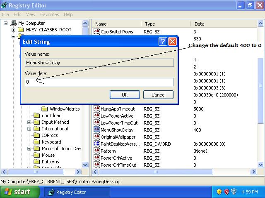Open the View menu
265x198 pixels.
point(31,14)
